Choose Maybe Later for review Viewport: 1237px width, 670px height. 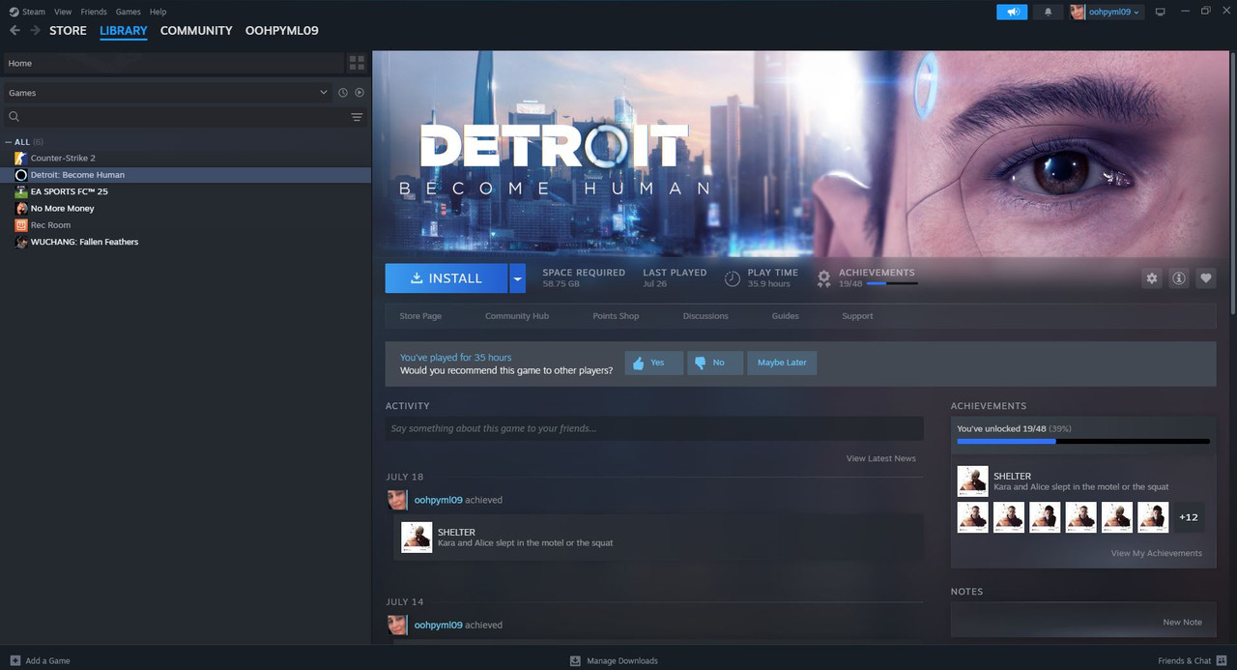(x=782, y=363)
